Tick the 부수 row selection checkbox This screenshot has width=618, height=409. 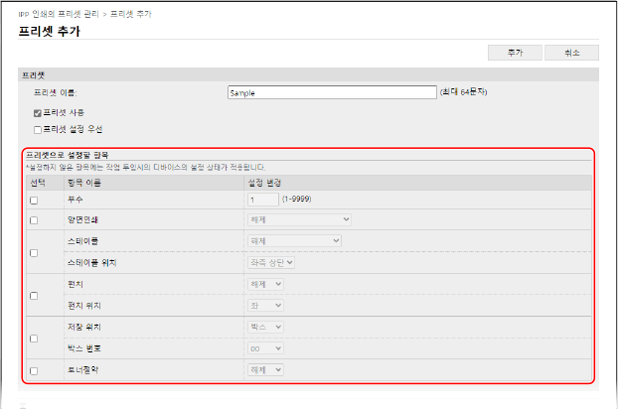[34, 201]
